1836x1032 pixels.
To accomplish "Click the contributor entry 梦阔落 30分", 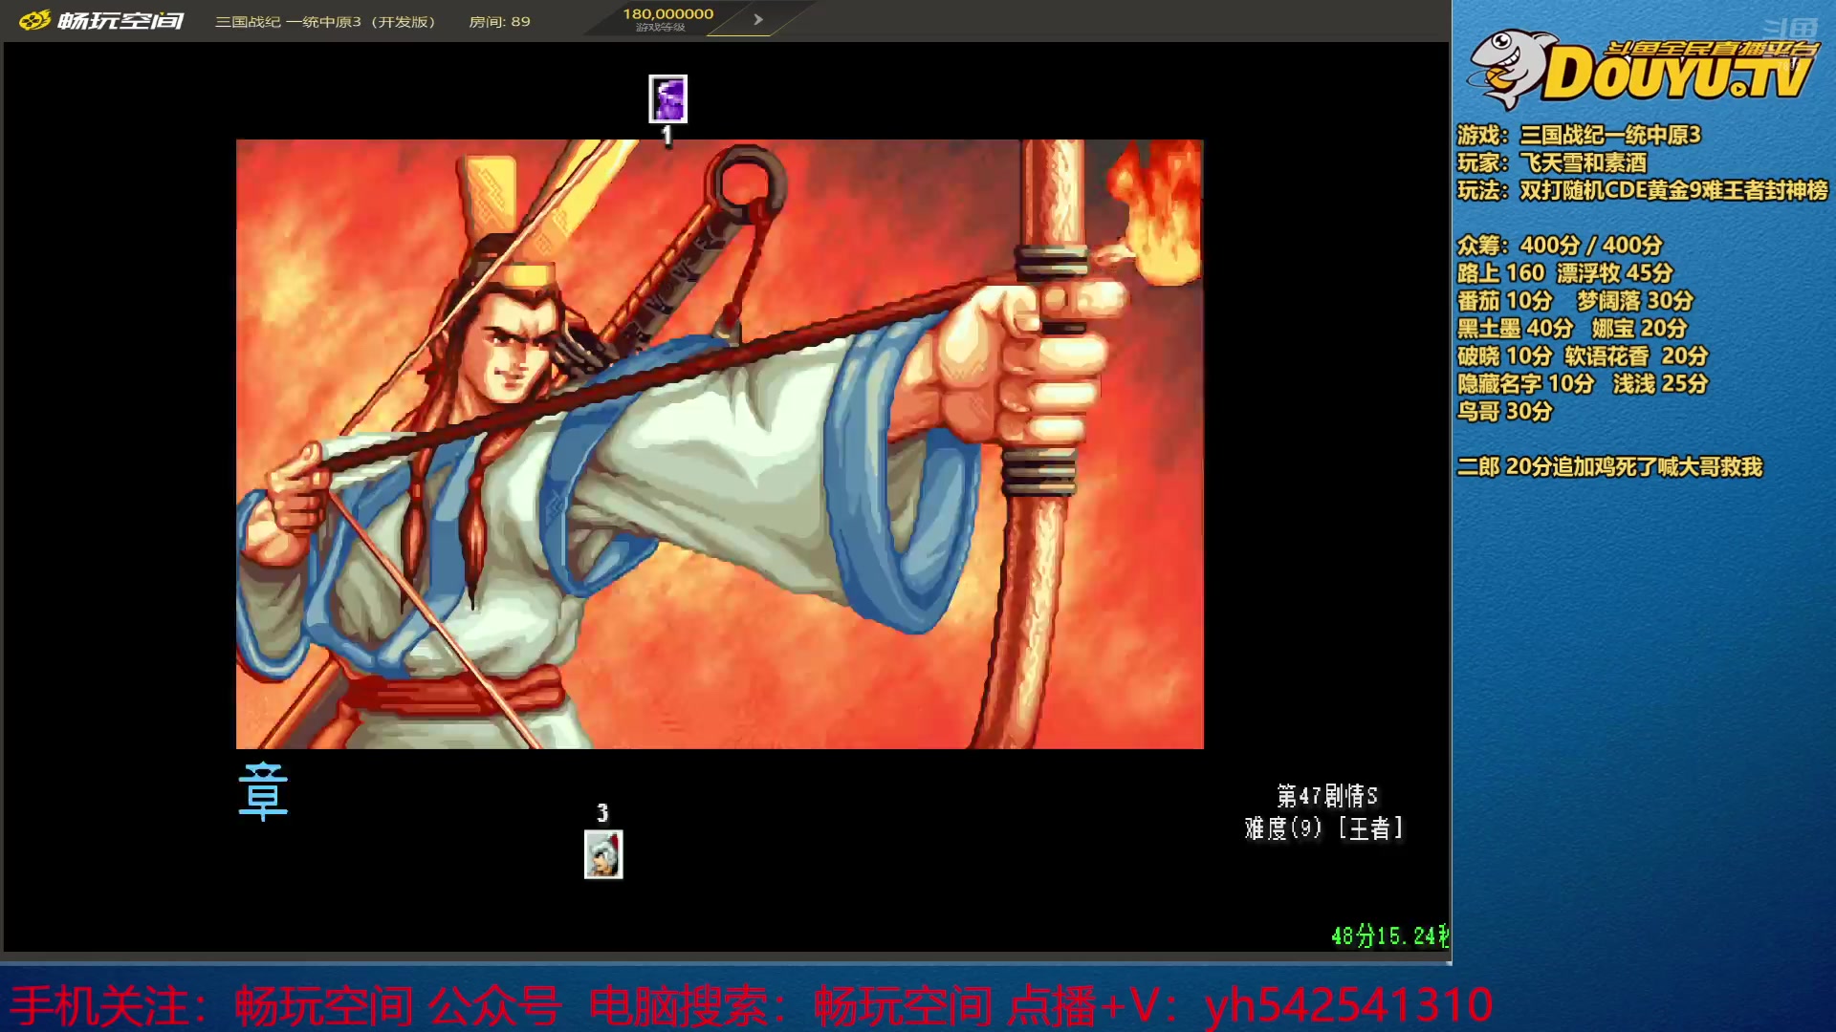I will pos(1635,301).
